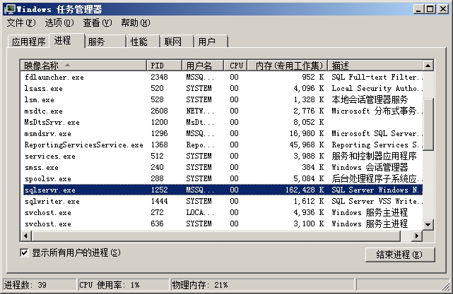Minimize the Task Manager window
Viewport: 453px width, 294px height.
(x=418, y=9)
